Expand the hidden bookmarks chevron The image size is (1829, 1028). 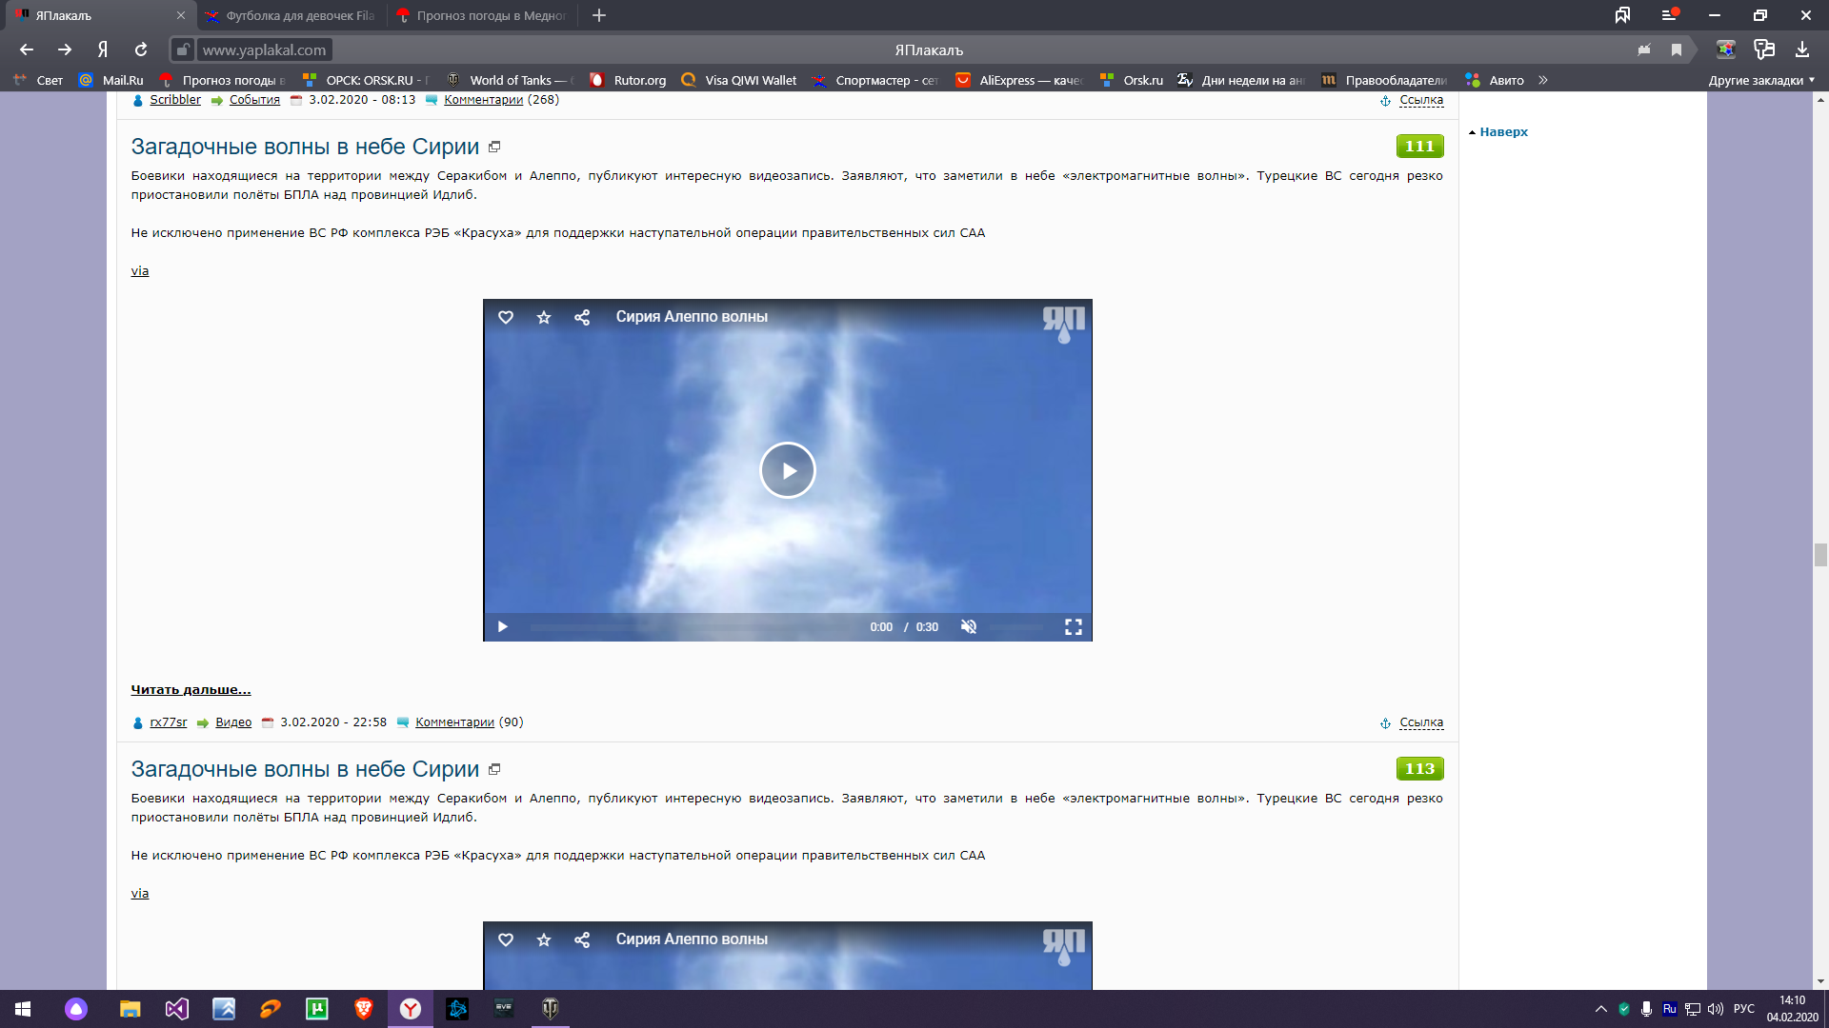coord(1543,80)
